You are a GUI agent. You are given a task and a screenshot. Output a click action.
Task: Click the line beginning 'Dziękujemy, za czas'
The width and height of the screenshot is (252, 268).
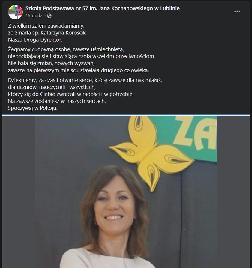pos(85,80)
